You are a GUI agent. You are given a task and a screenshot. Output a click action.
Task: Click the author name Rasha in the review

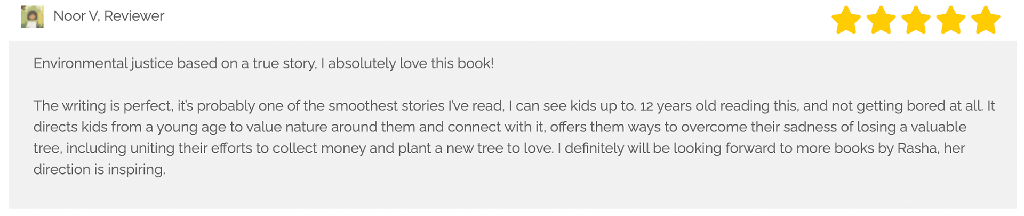(917, 148)
